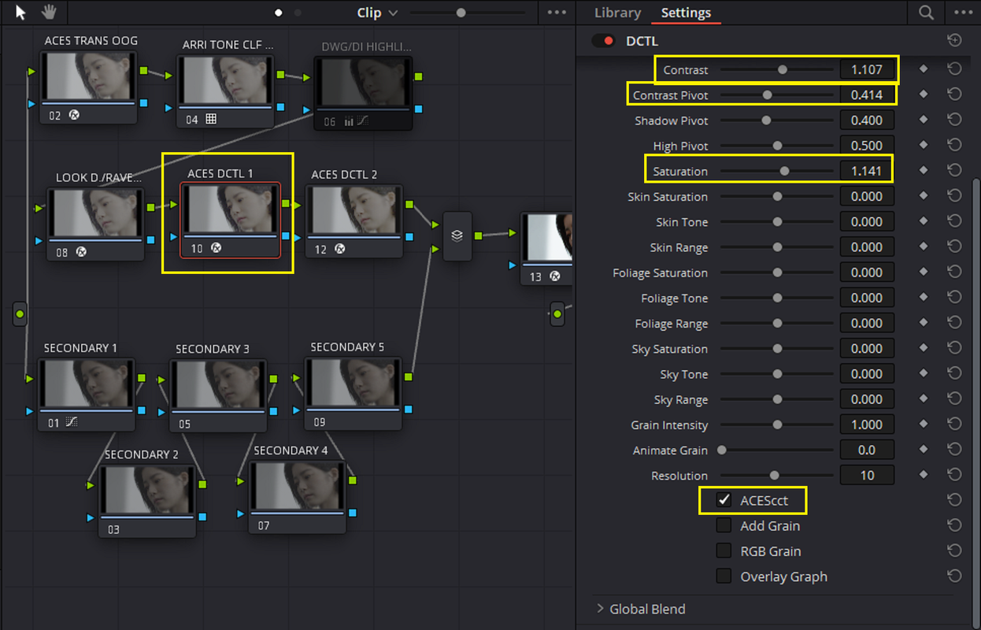Select the ACES DCTL 2 node
Viewport: 981px width, 630px height.
[354, 221]
